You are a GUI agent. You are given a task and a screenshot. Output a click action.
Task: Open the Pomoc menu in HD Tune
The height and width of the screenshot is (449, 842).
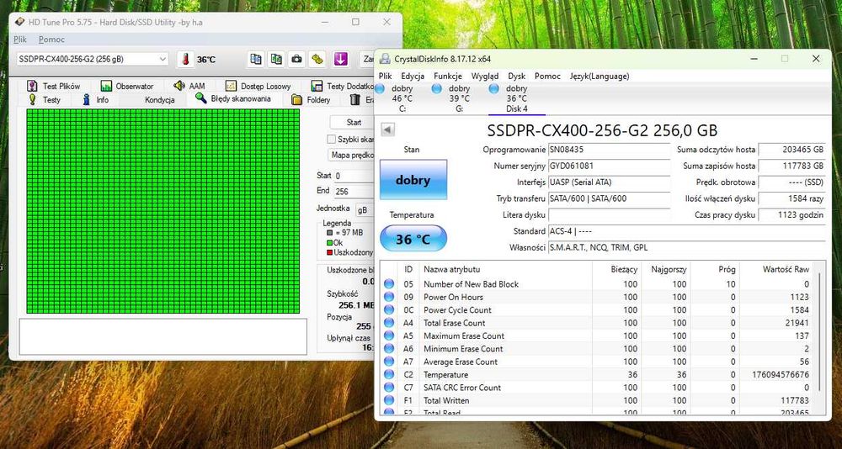(x=51, y=40)
